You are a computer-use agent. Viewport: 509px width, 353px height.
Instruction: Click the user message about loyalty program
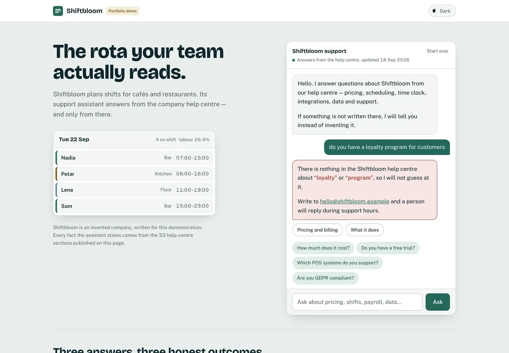coord(387,147)
